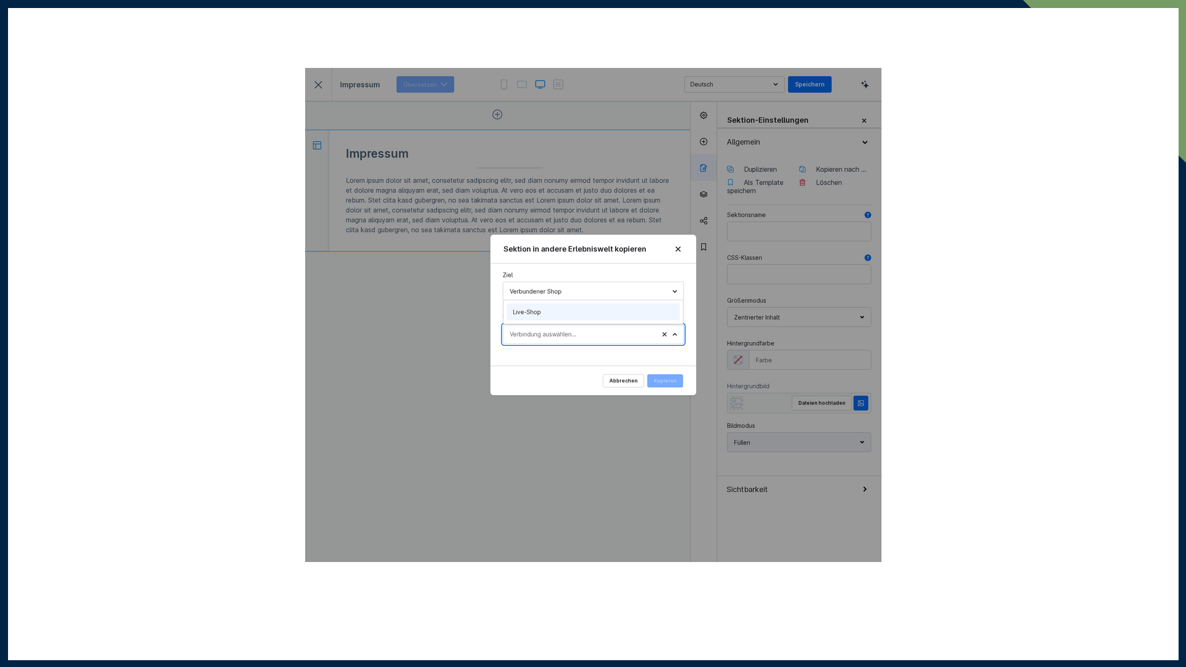This screenshot has width=1186, height=667.
Task: Select the section layout icon left of Impressum block
Action: pyautogui.click(x=317, y=146)
